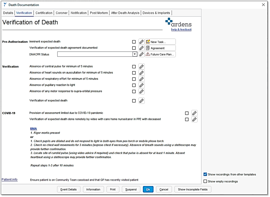
Task: Edit the absence of pupillary reaction entry
Action: [141, 85]
